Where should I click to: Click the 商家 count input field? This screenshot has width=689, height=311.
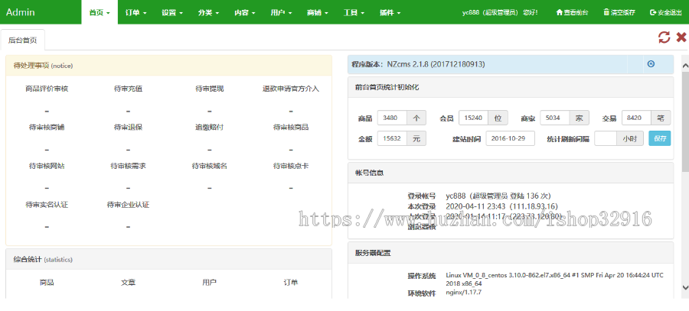(555, 118)
